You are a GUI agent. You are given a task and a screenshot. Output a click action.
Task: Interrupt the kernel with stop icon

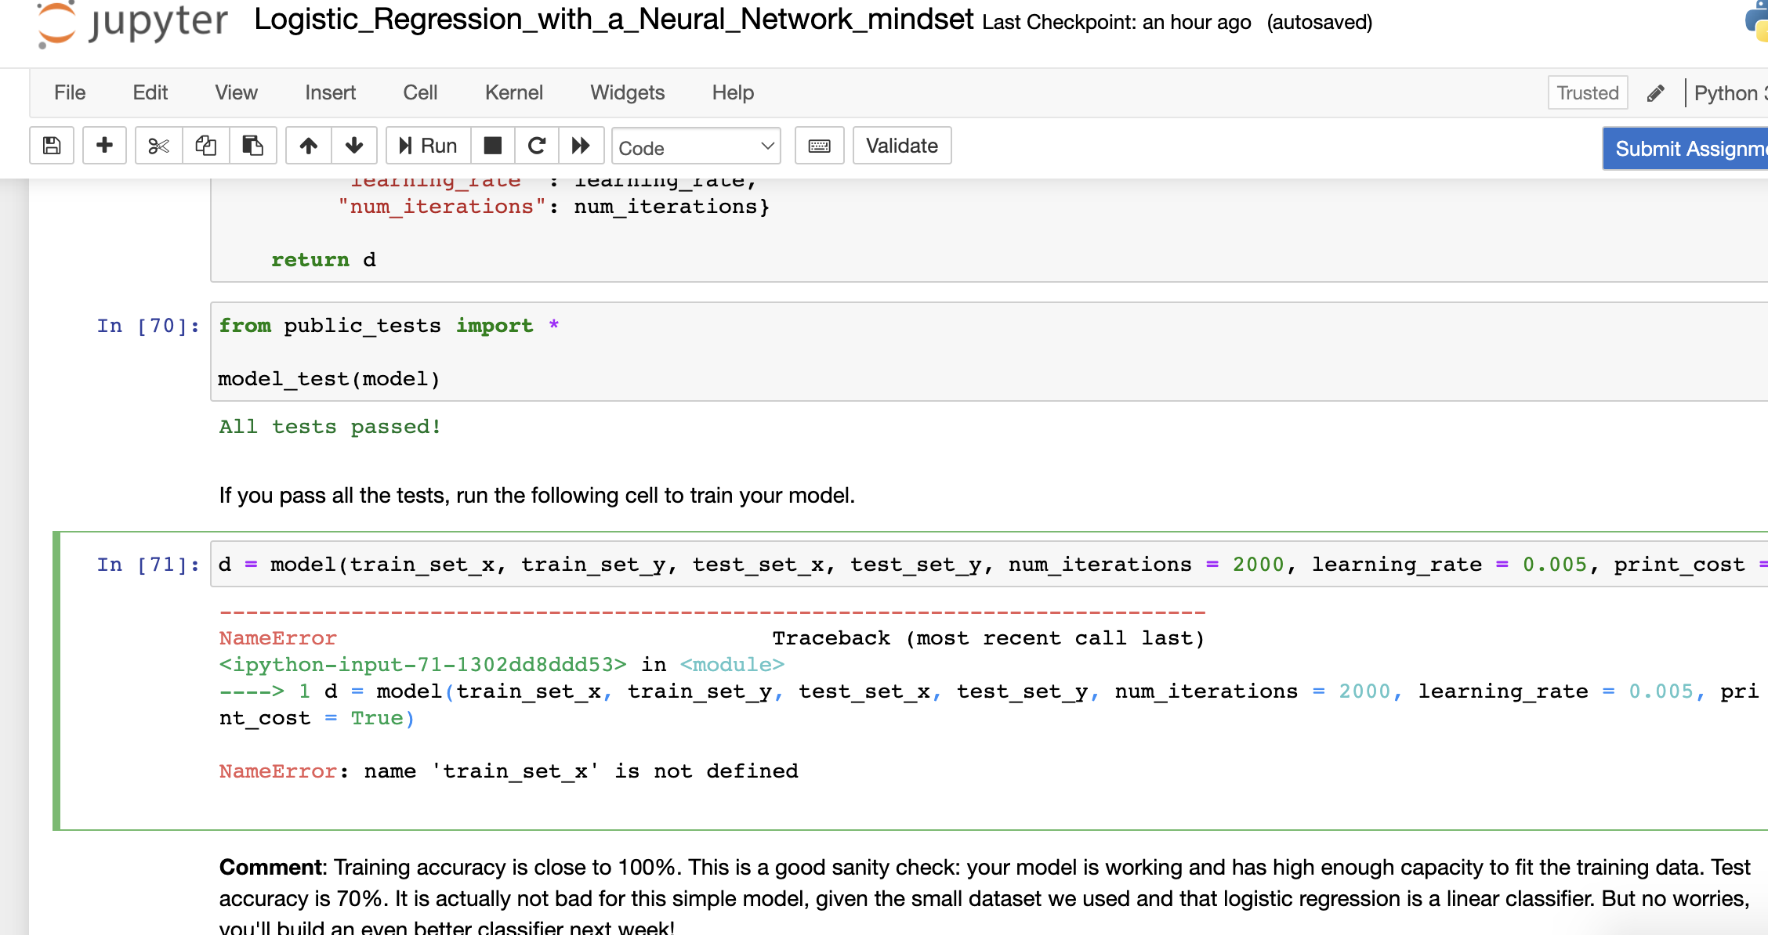[493, 146]
